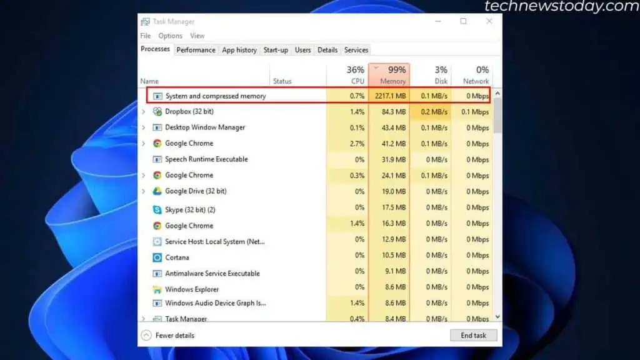Select the Antimalware Service Executable row

pos(315,274)
